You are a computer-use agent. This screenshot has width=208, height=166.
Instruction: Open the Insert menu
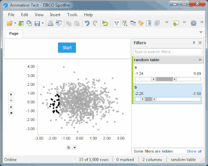tap(55, 15)
